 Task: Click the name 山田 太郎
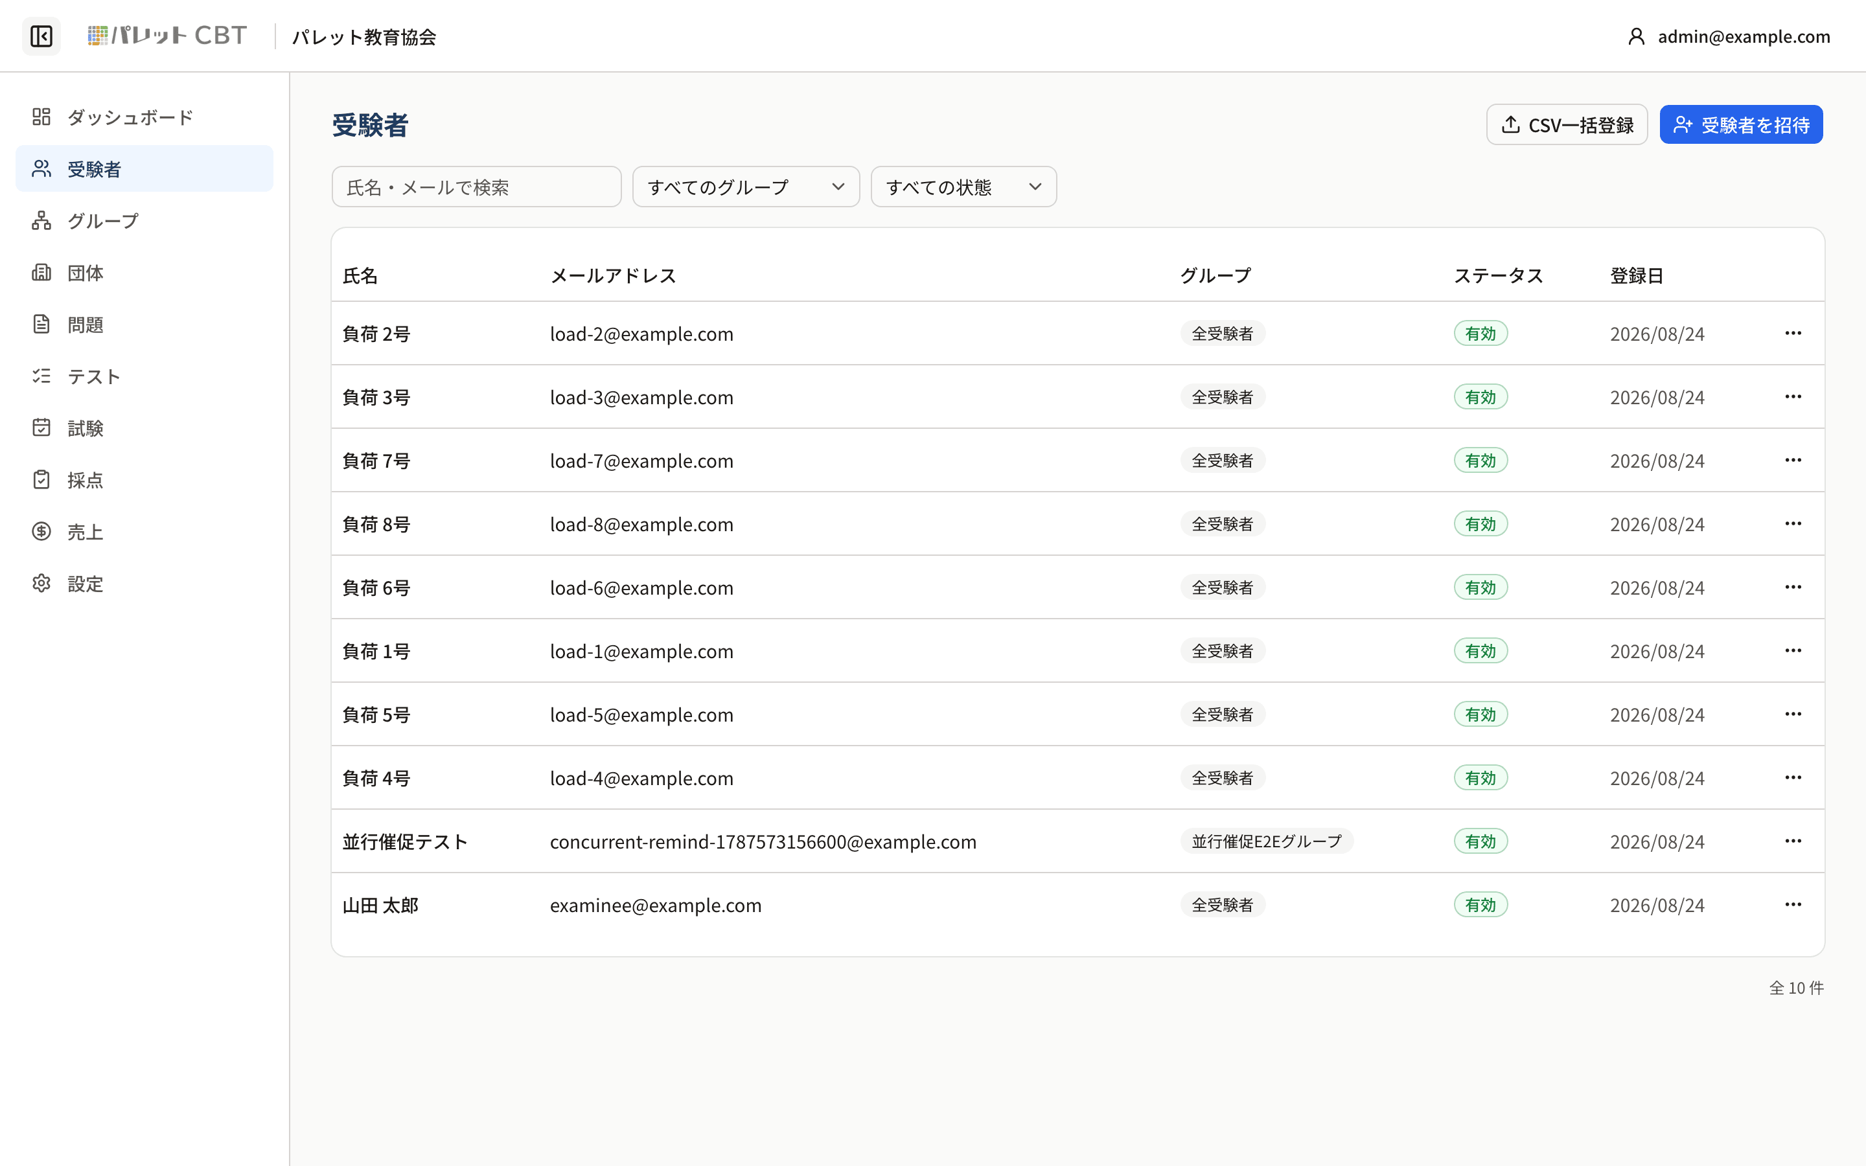tap(380, 906)
